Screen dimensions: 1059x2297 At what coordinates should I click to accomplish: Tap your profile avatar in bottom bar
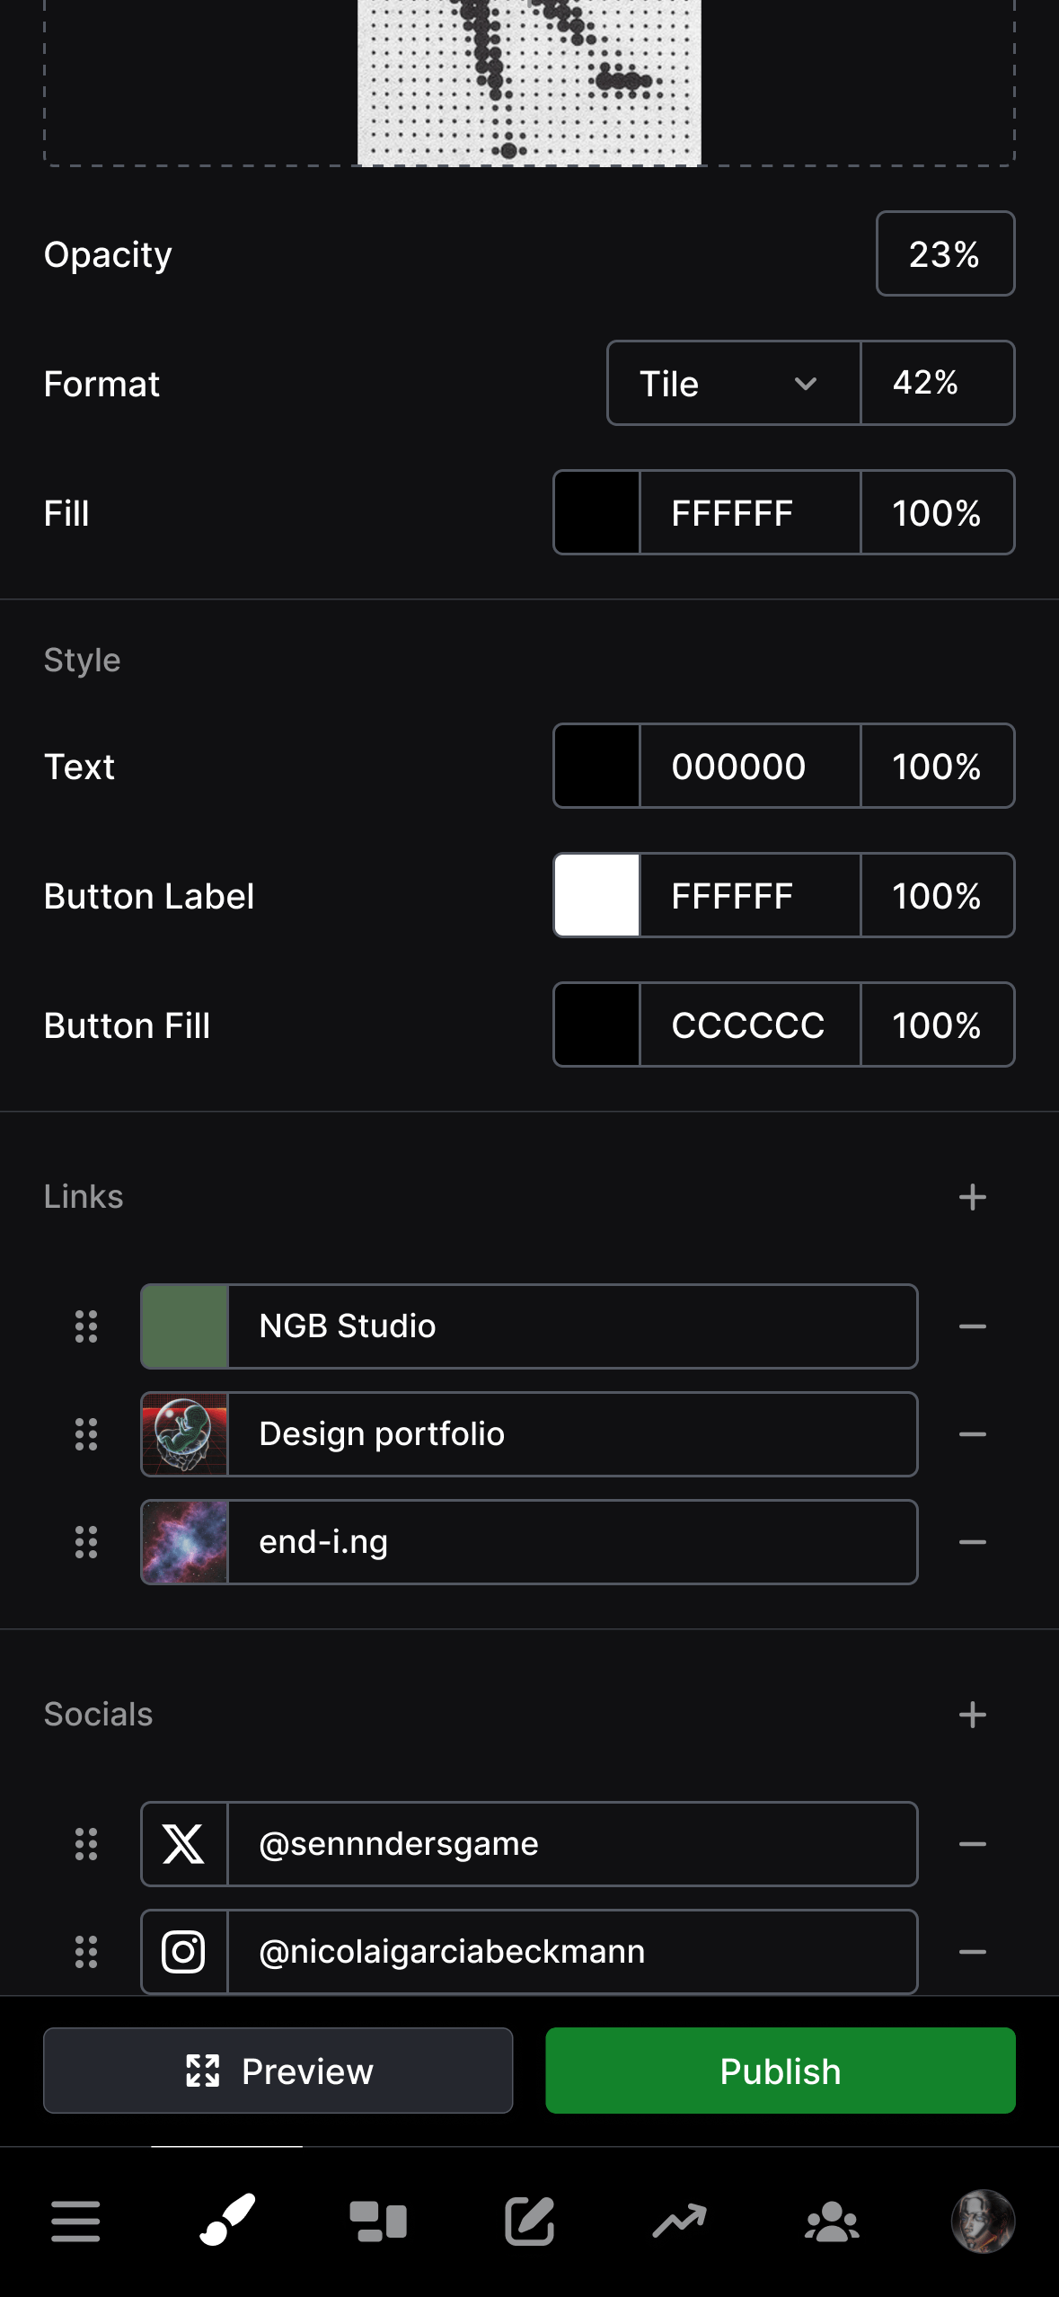(982, 2221)
